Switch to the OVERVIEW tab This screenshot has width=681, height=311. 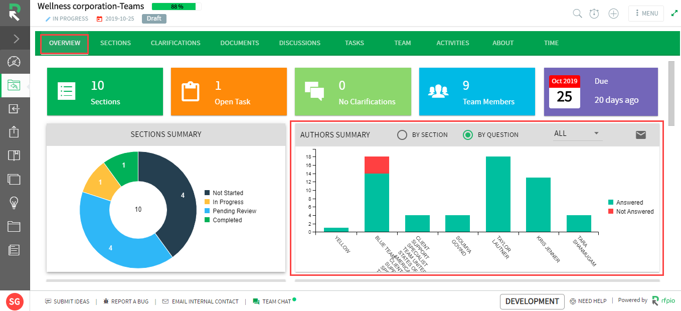[65, 43]
